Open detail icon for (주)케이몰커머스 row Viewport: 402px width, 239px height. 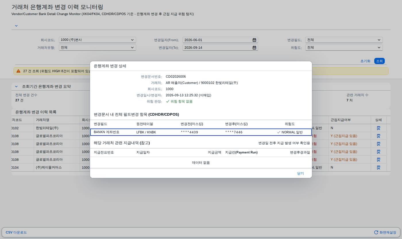pyautogui.click(x=378, y=167)
